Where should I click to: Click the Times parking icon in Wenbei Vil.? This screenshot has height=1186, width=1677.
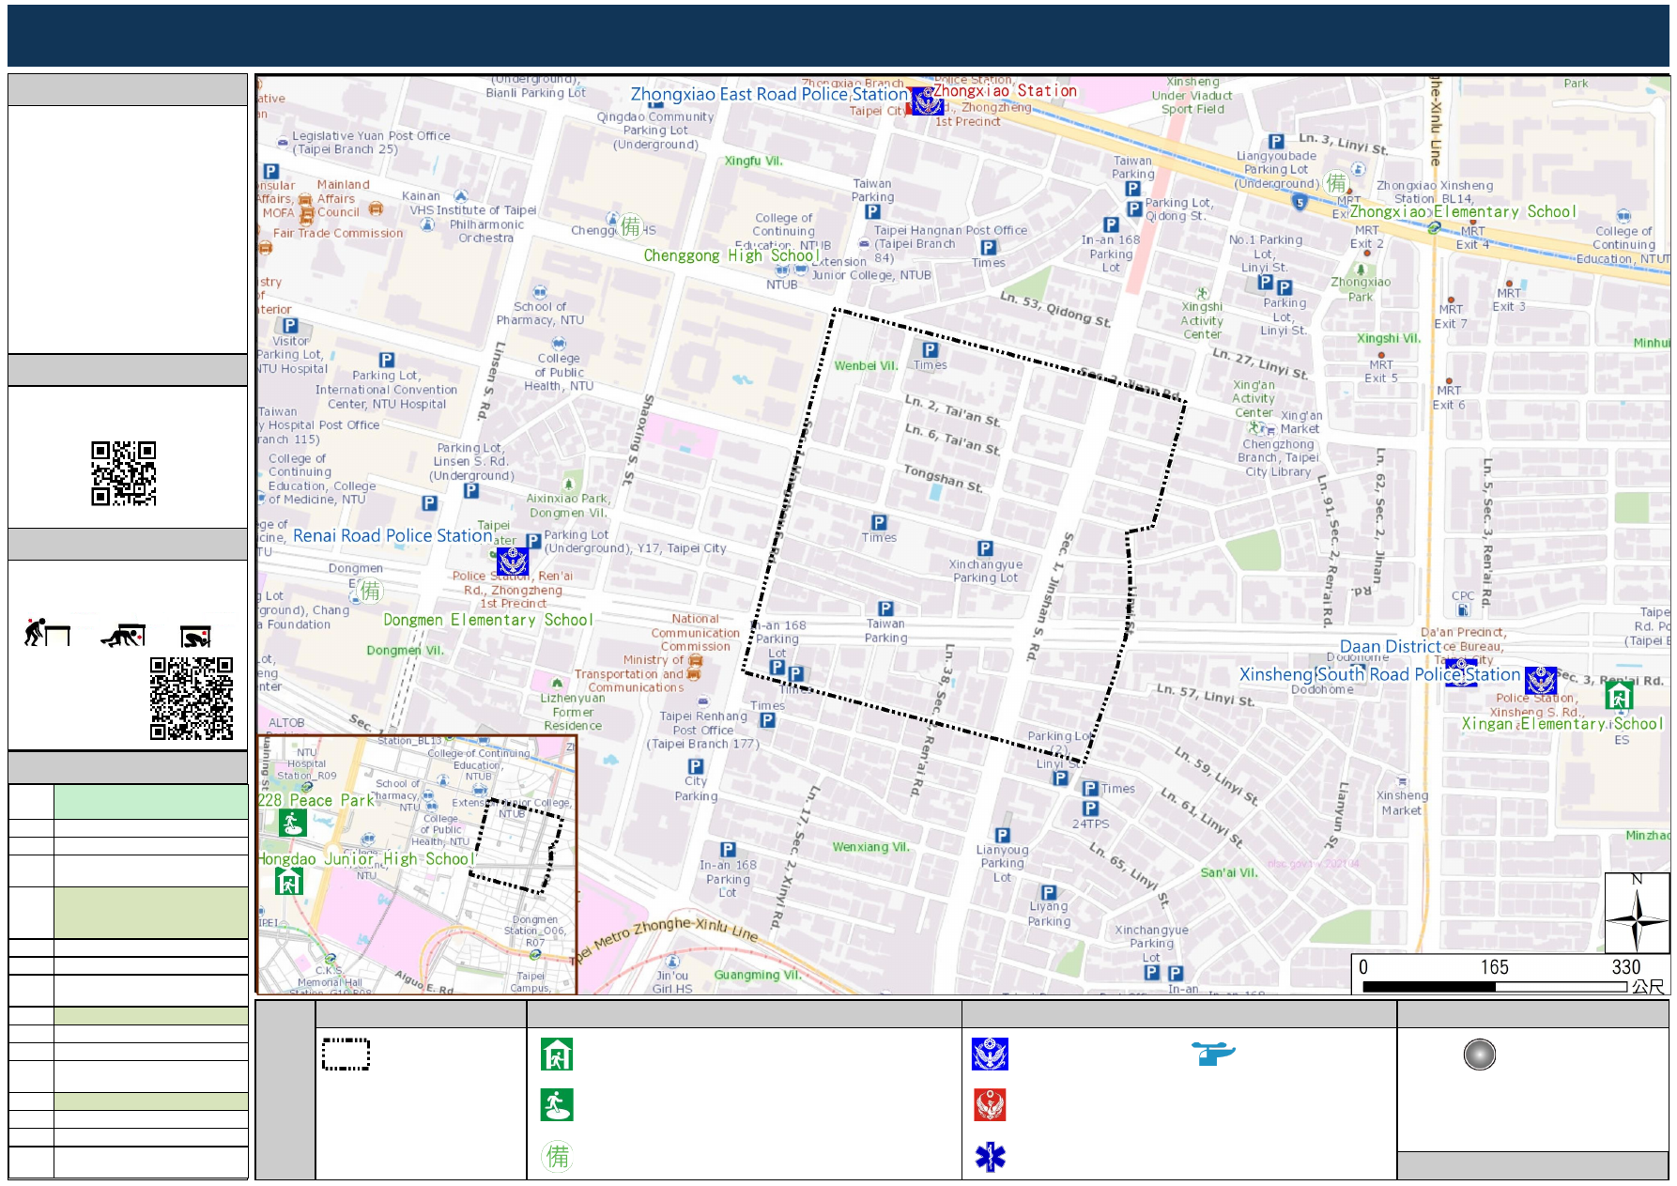point(930,349)
